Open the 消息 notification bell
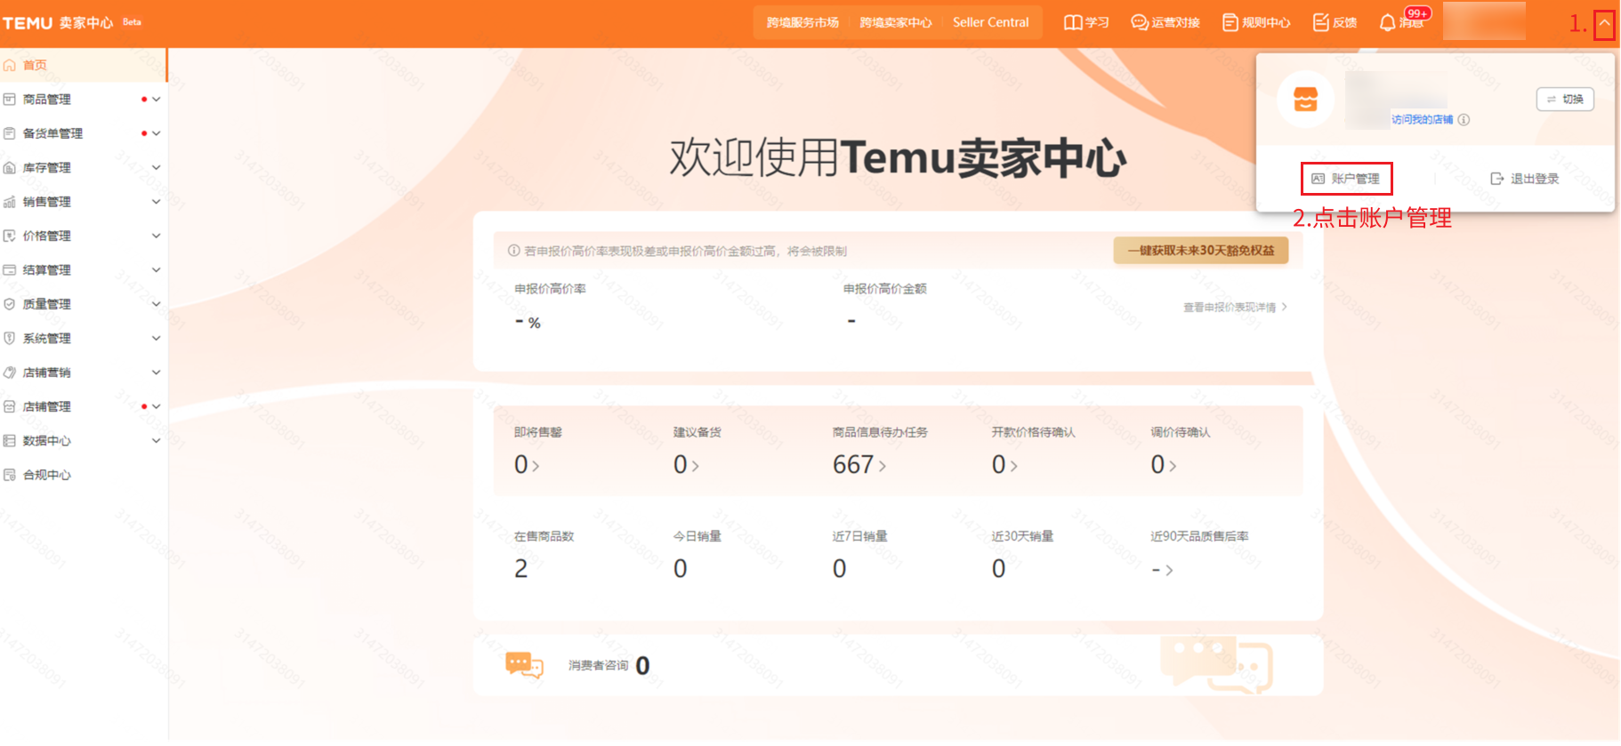Image resolution: width=1621 pixels, height=746 pixels. point(1387,22)
